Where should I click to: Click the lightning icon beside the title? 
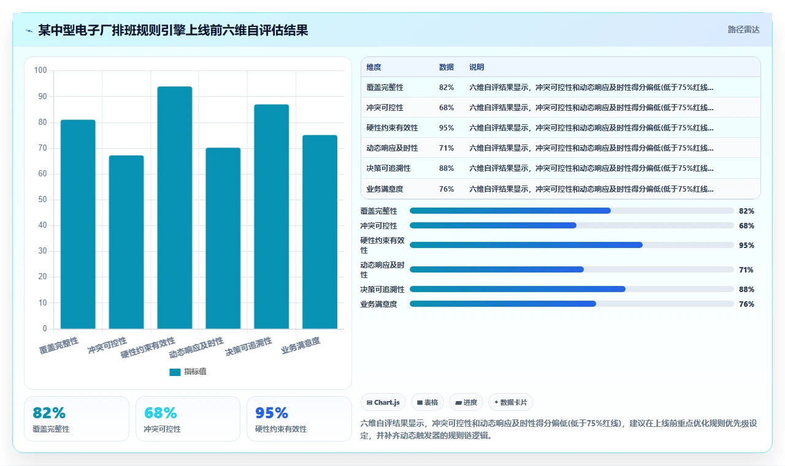[x=29, y=30]
